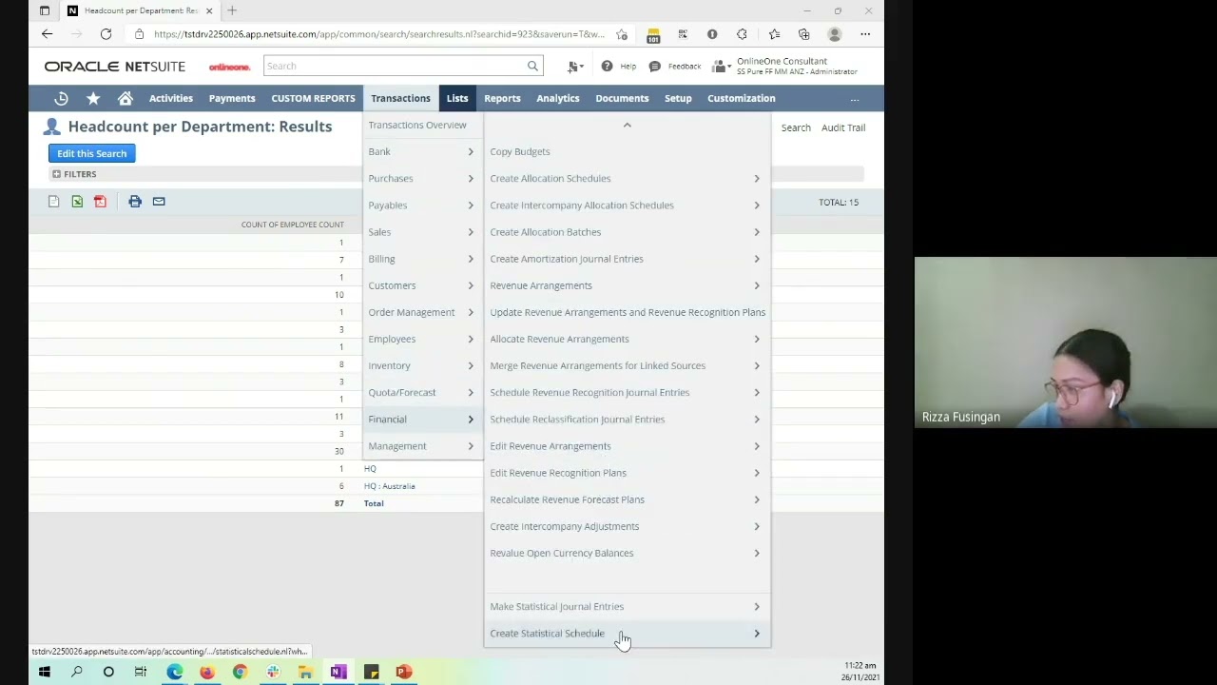Open the Customization menu
The image size is (1217, 685).
[x=741, y=98]
